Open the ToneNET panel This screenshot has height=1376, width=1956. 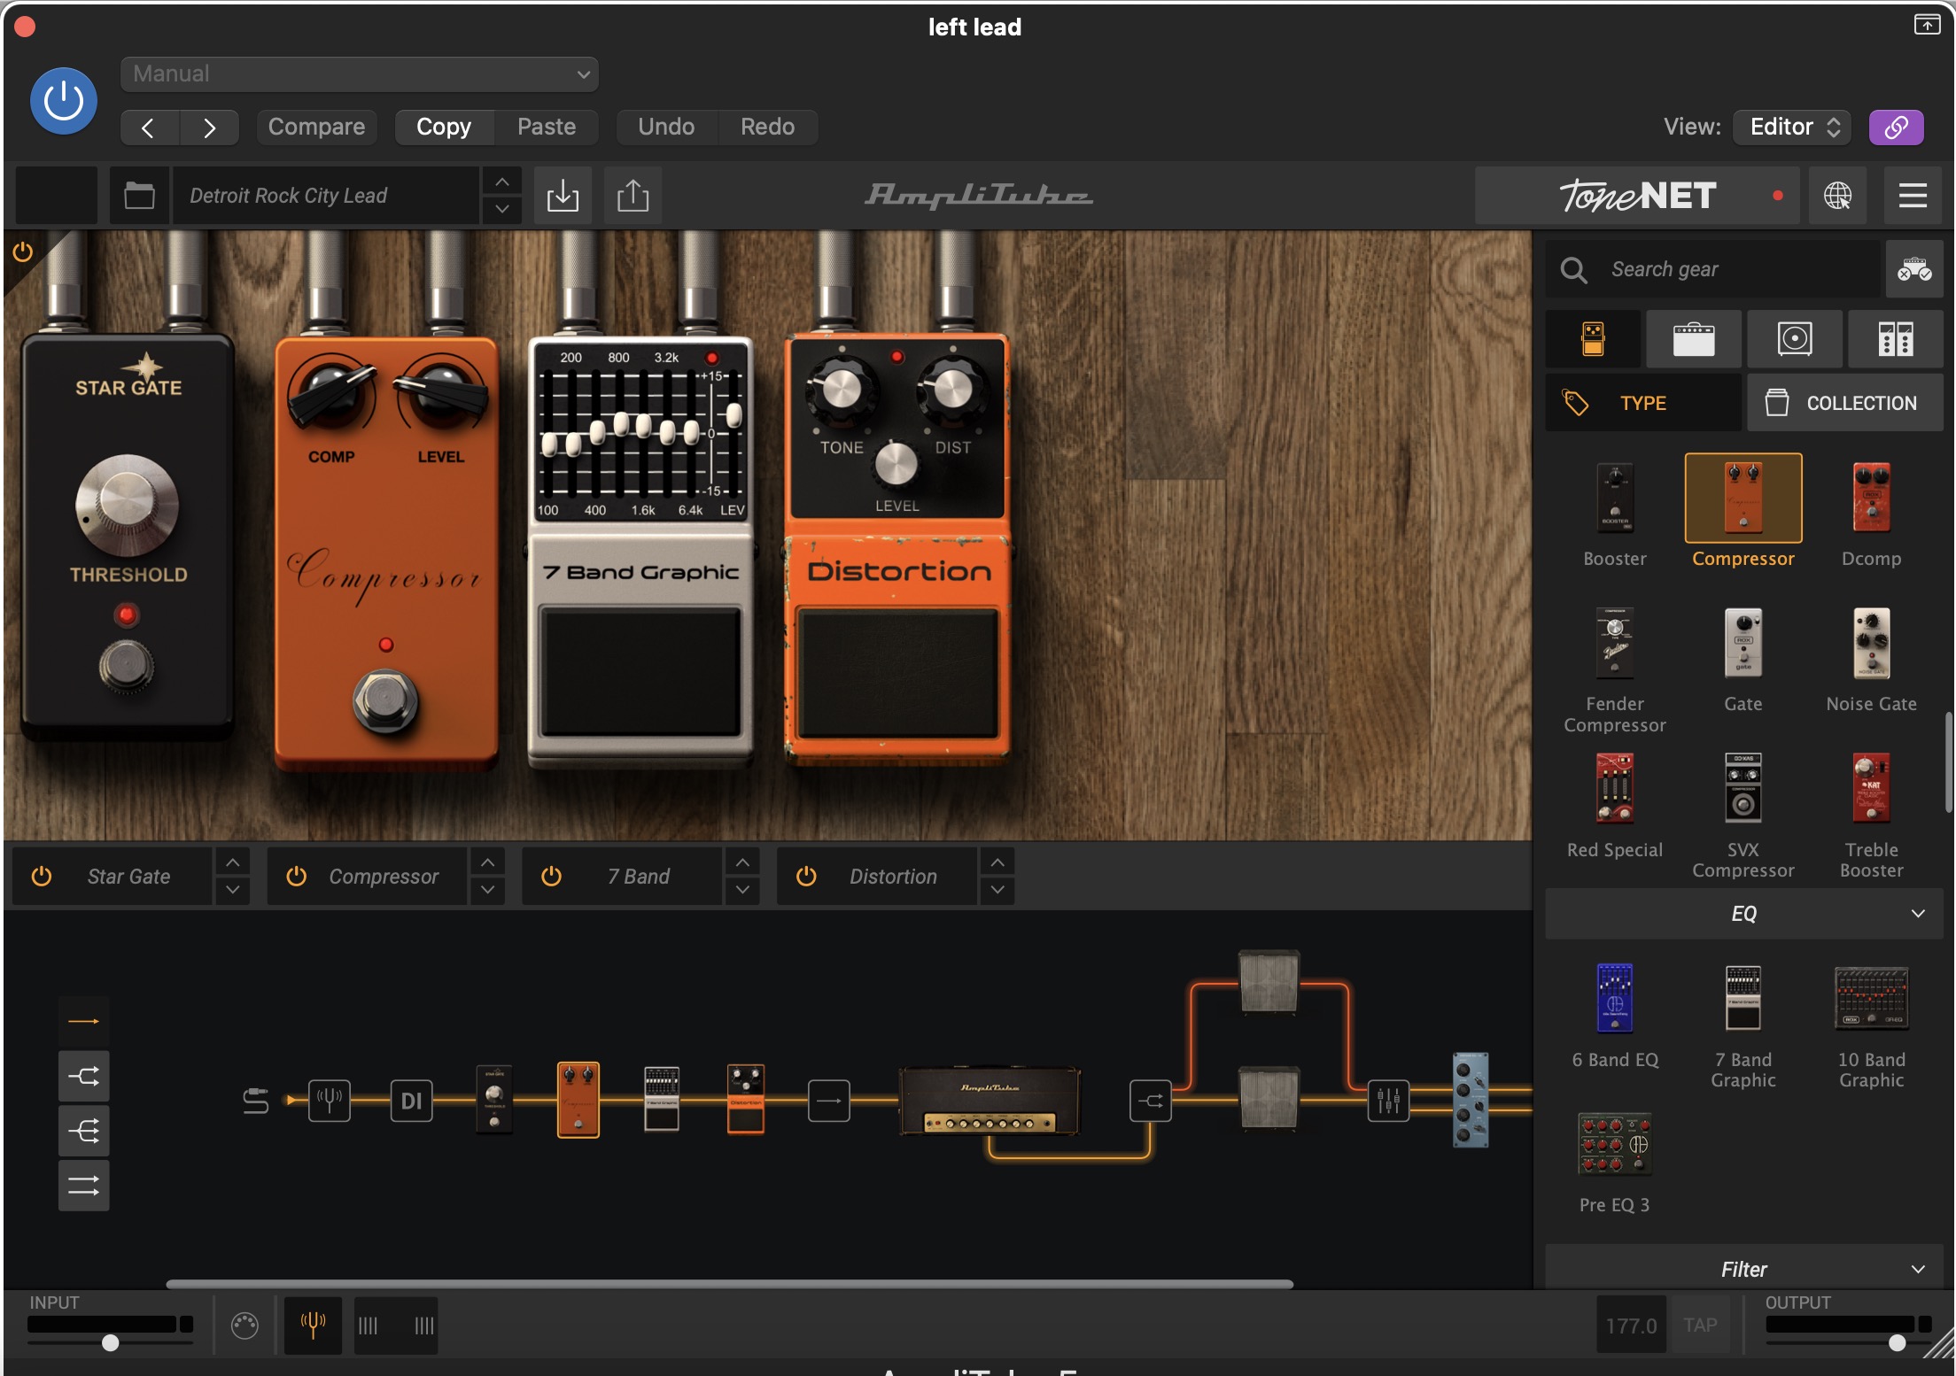click(x=1637, y=196)
